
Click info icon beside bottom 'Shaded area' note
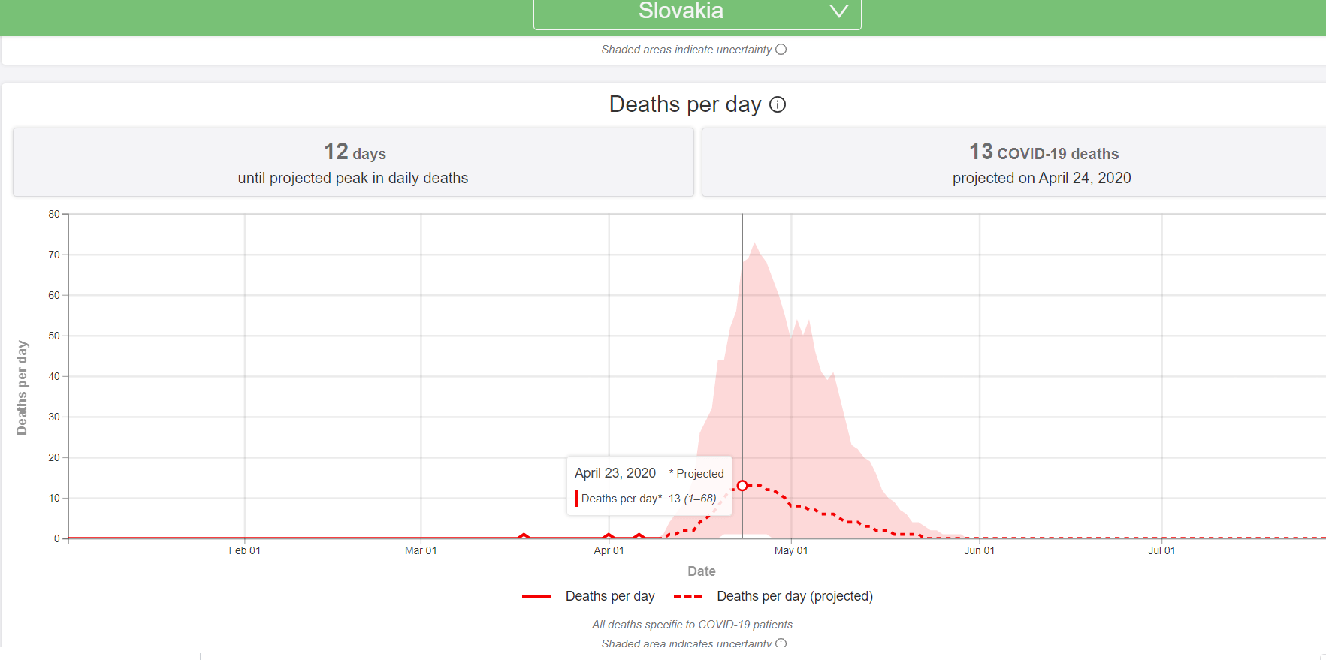[781, 643]
